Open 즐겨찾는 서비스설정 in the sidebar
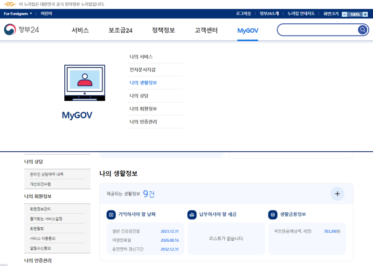 coord(46,218)
